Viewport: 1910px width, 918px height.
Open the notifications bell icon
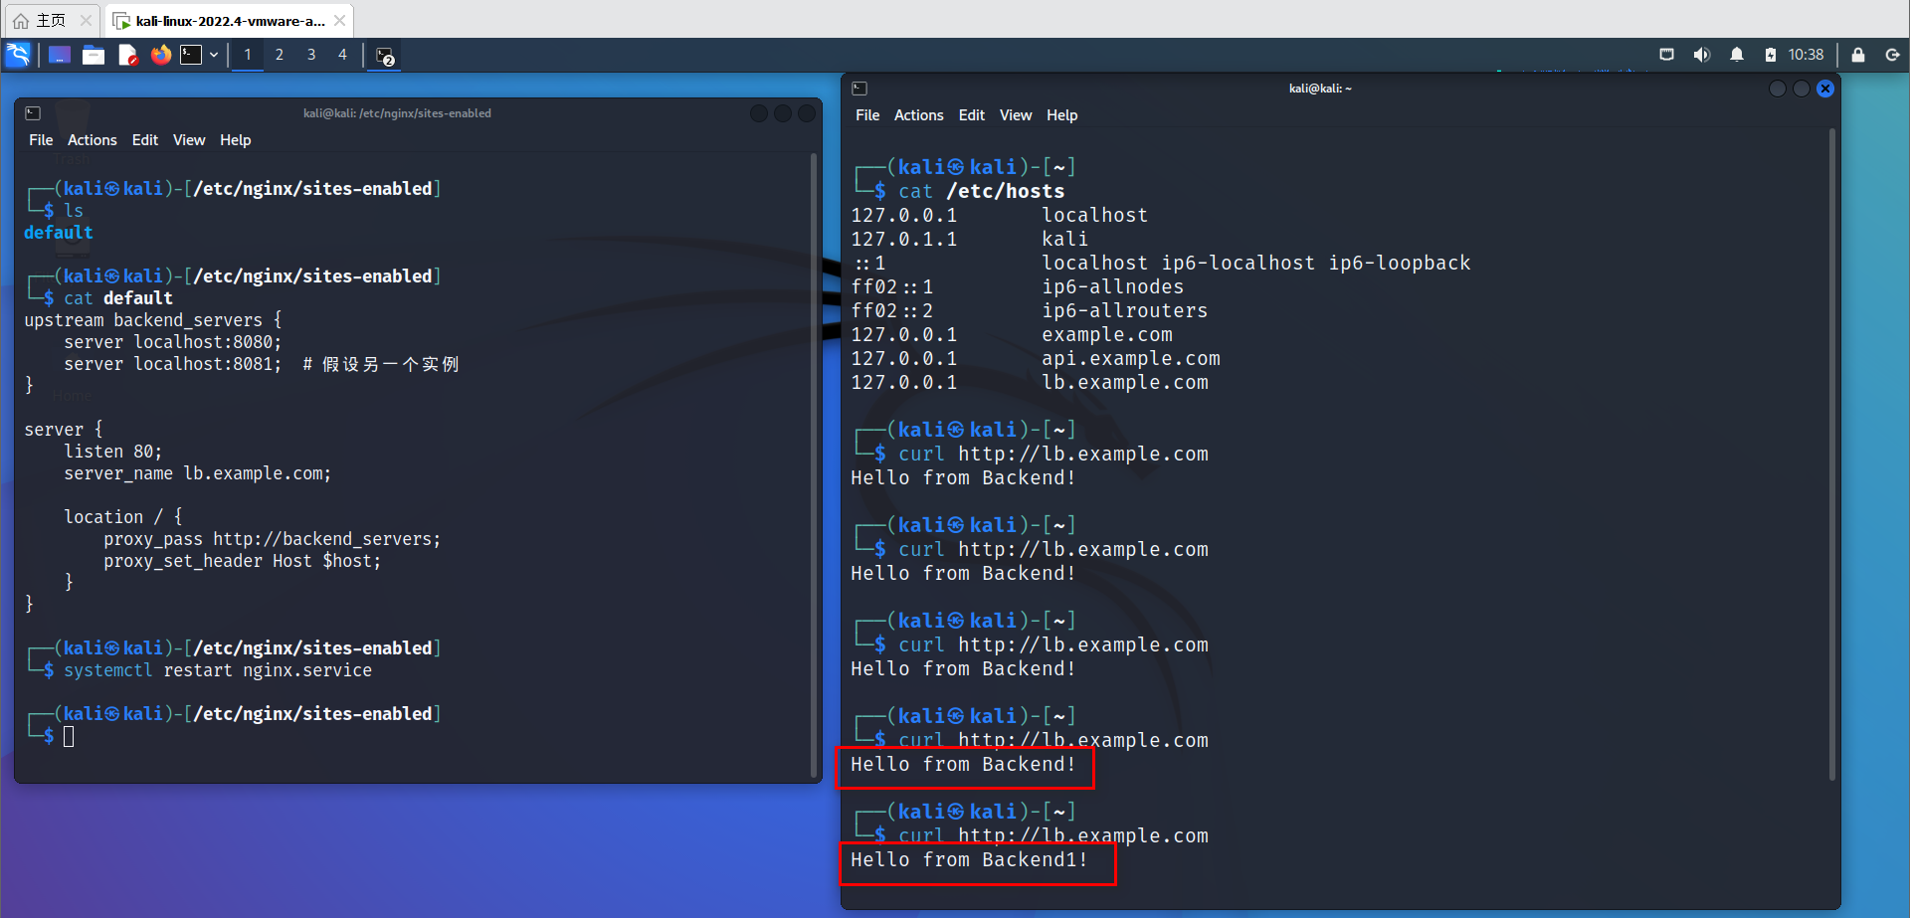(x=1736, y=55)
